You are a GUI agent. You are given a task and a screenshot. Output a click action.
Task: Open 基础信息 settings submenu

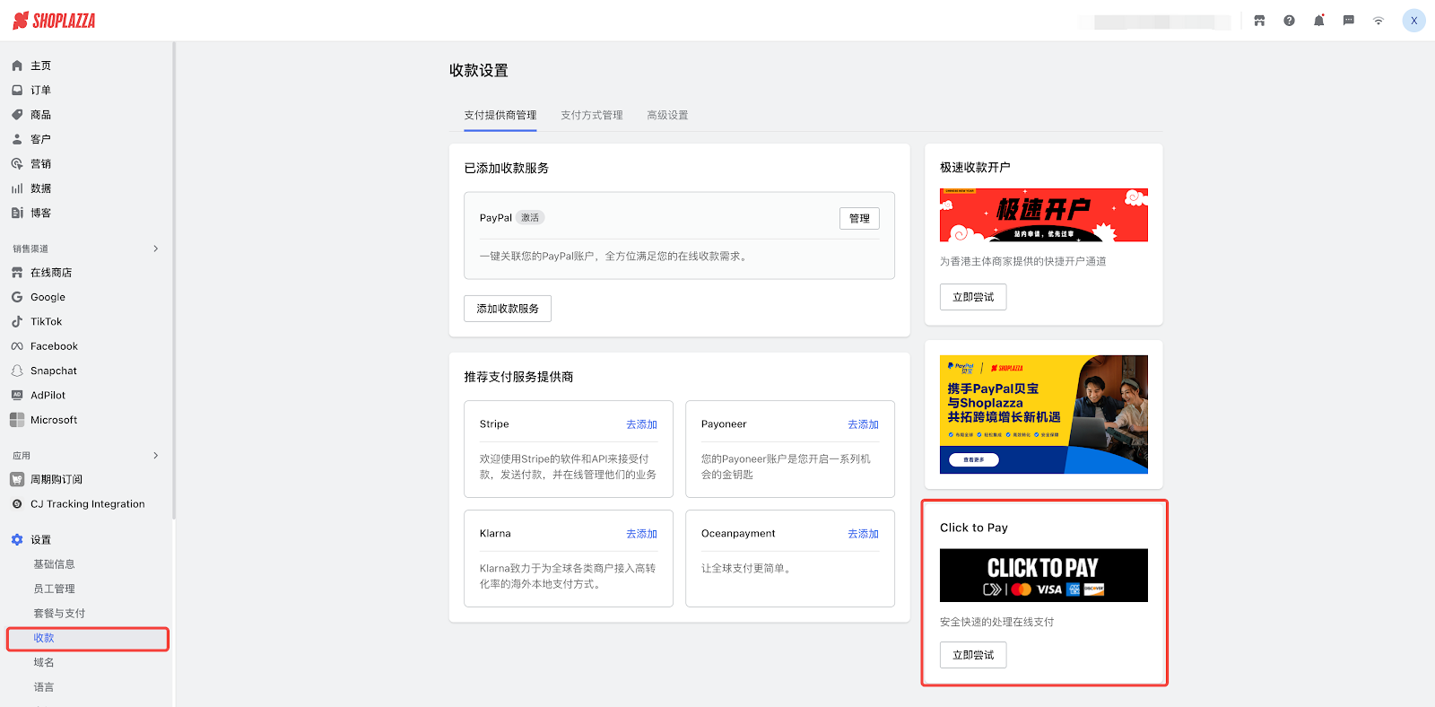tap(54, 564)
